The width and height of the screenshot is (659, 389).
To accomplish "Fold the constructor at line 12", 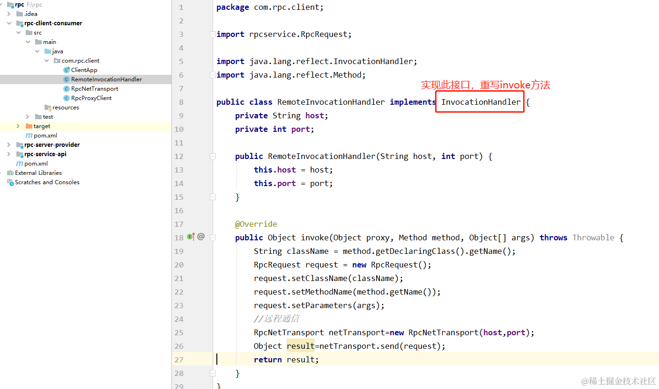I will (x=213, y=156).
